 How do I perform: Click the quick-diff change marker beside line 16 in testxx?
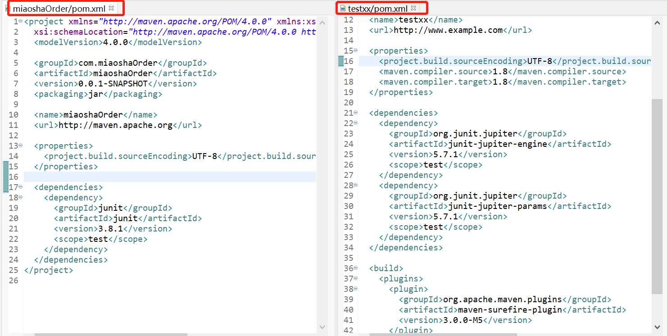coord(341,61)
